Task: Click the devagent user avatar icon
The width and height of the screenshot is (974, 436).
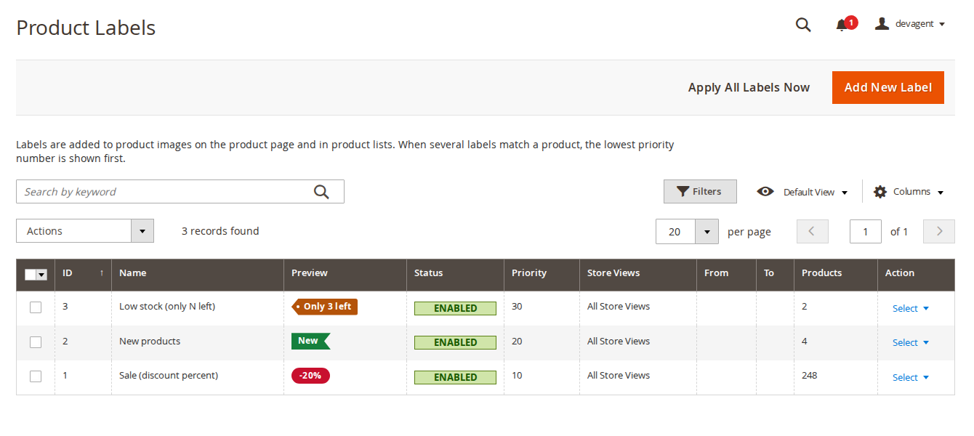Action: [x=882, y=24]
